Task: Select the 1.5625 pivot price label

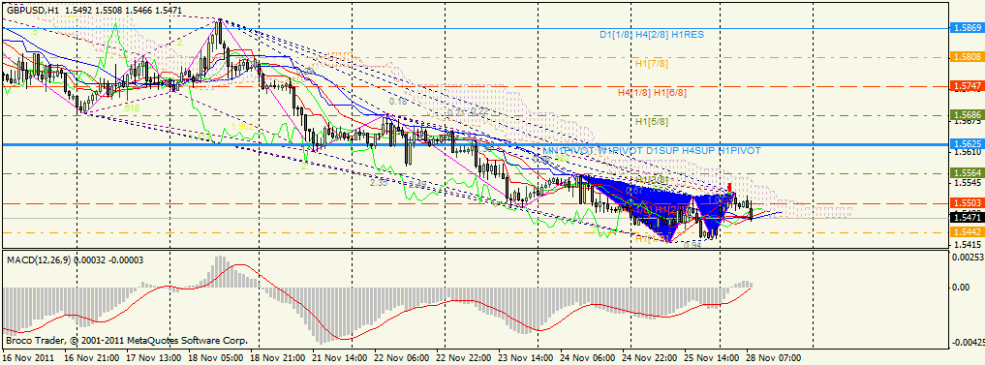Action: pos(967,144)
